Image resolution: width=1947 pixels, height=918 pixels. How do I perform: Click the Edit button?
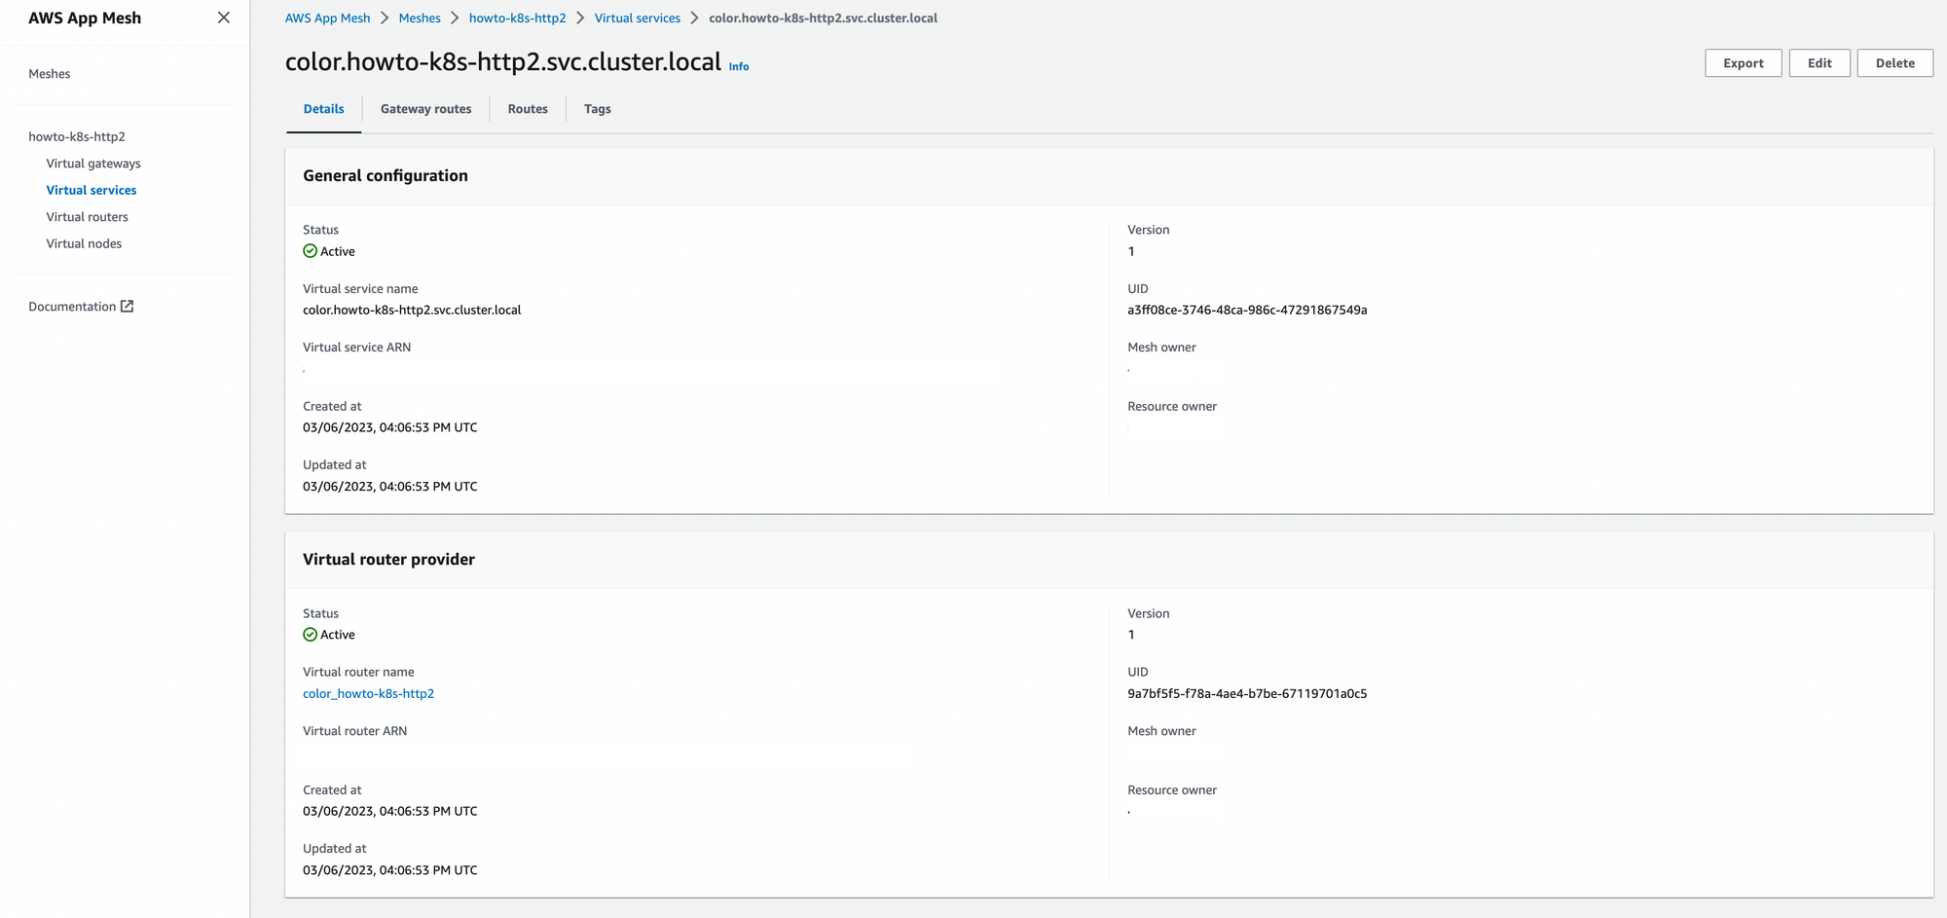(1819, 62)
